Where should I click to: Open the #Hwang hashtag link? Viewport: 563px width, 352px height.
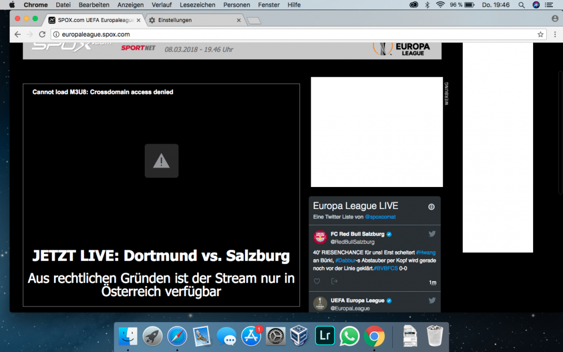click(x=426, y=252)
